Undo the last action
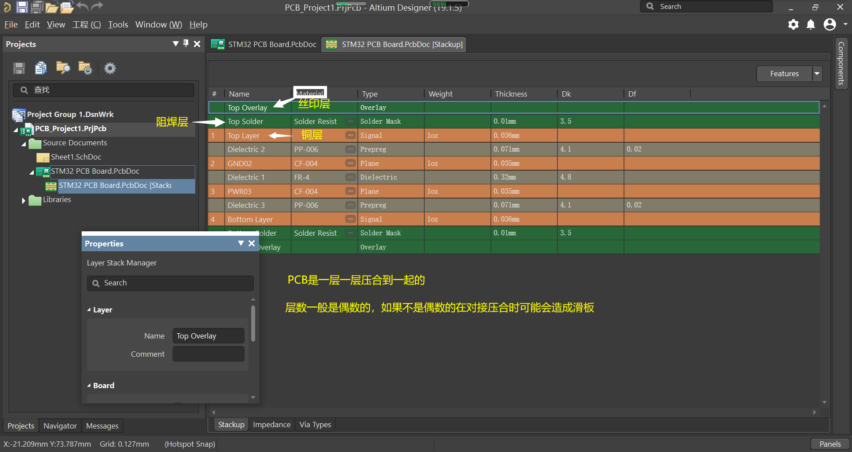 coord(83,6)
